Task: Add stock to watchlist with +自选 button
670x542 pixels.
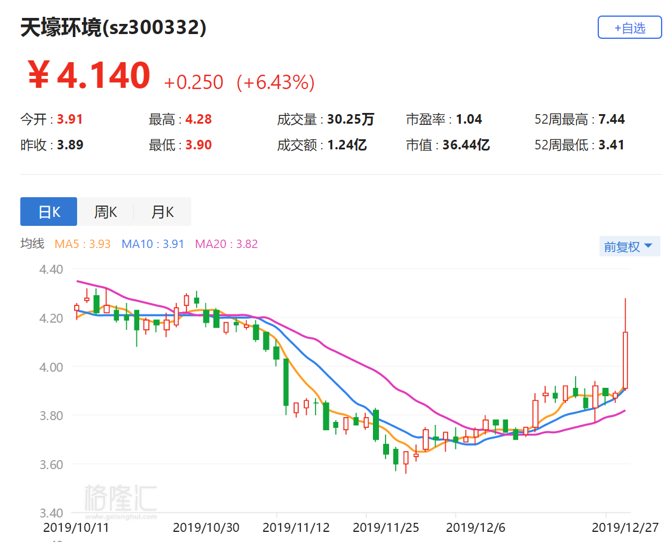Action: coord(629,27)
